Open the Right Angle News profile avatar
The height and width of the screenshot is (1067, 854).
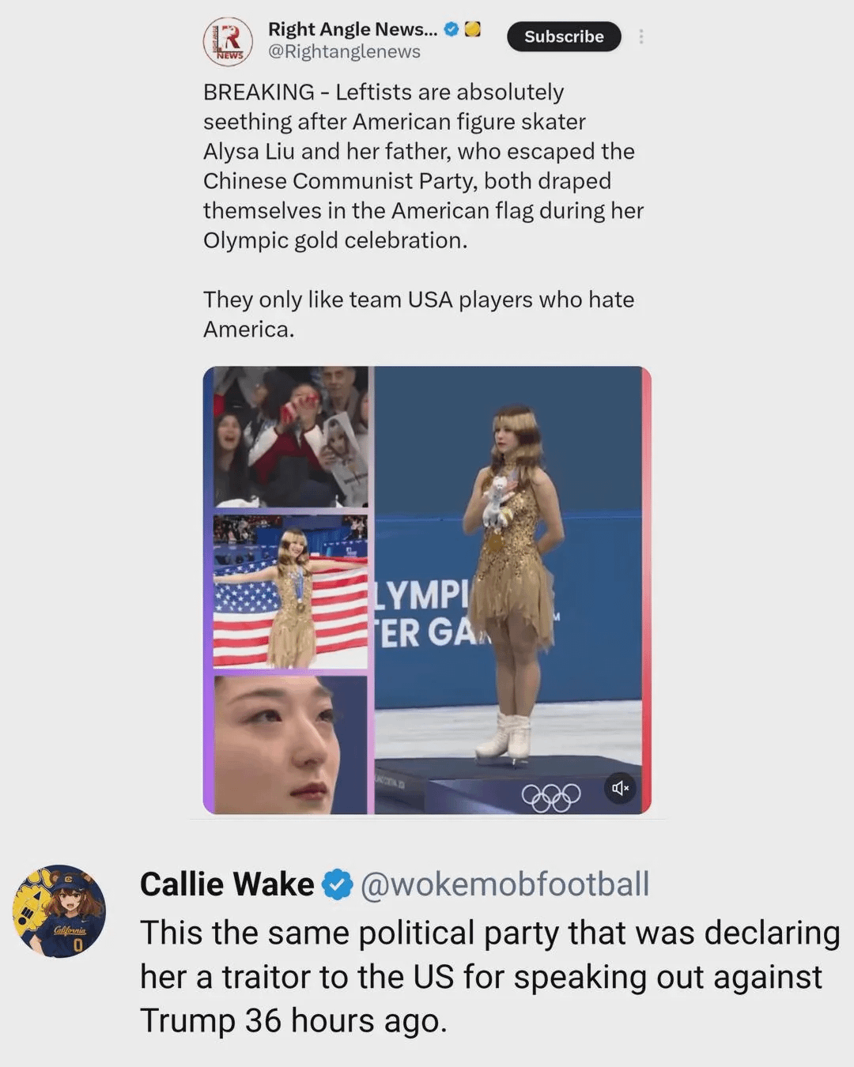tap(228, 41)
